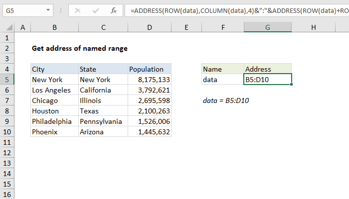
Task: Select column D header
Action: (149, 28)
